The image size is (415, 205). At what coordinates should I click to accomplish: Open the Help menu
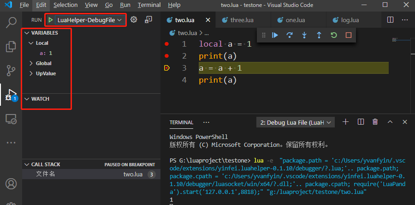pyautogui.click(x=174, y=5)
